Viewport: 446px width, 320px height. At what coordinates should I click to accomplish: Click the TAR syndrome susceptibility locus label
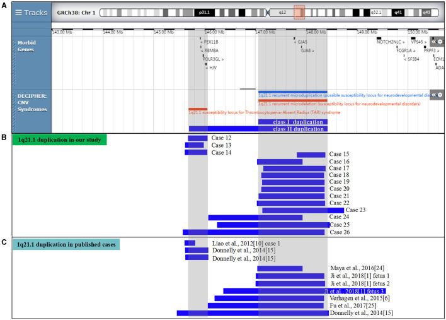265,112
